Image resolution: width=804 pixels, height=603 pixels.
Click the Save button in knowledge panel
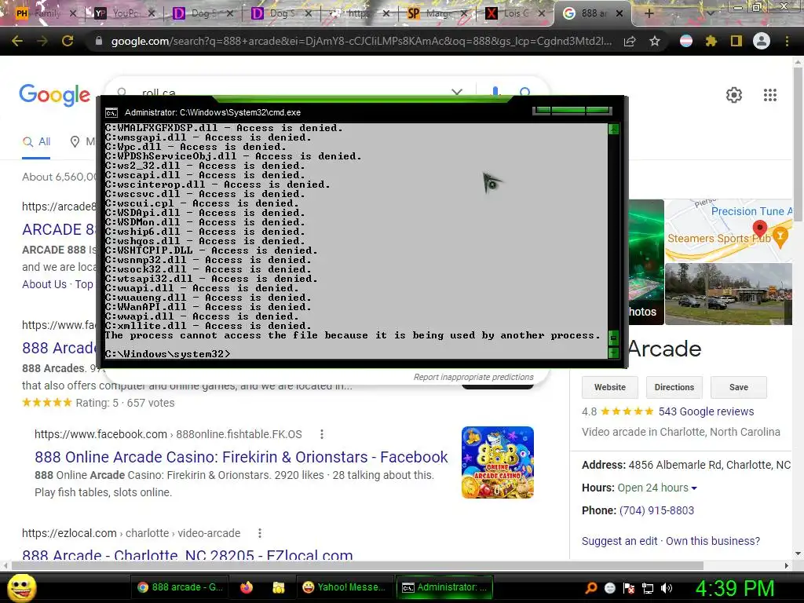pyautogui.click(x=738, y=387)
